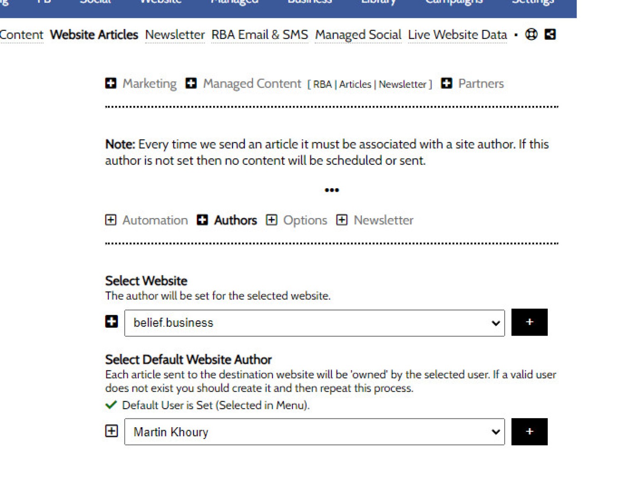The image size is (623, 477).
Task: Click the lifebuoy help icon
Action: 531,34
